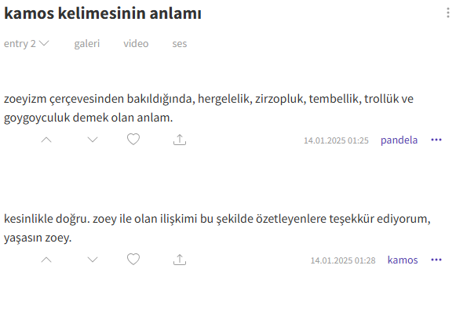Switch to the ses tab
Image resolution: width=456 pixels, height=309 pixels.
click(180, 44)
